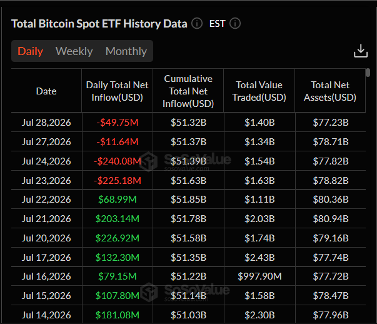
Task: Click the $226.92M inflow value
Action: 118,238
